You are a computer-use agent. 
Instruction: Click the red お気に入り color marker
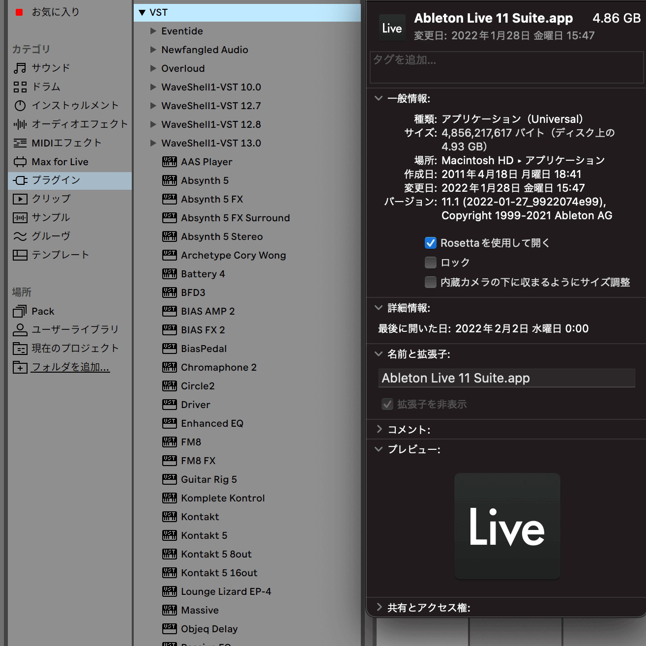click(19, 12)
